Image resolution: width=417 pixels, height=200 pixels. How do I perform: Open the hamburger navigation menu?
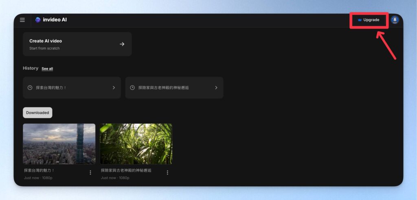22,20
